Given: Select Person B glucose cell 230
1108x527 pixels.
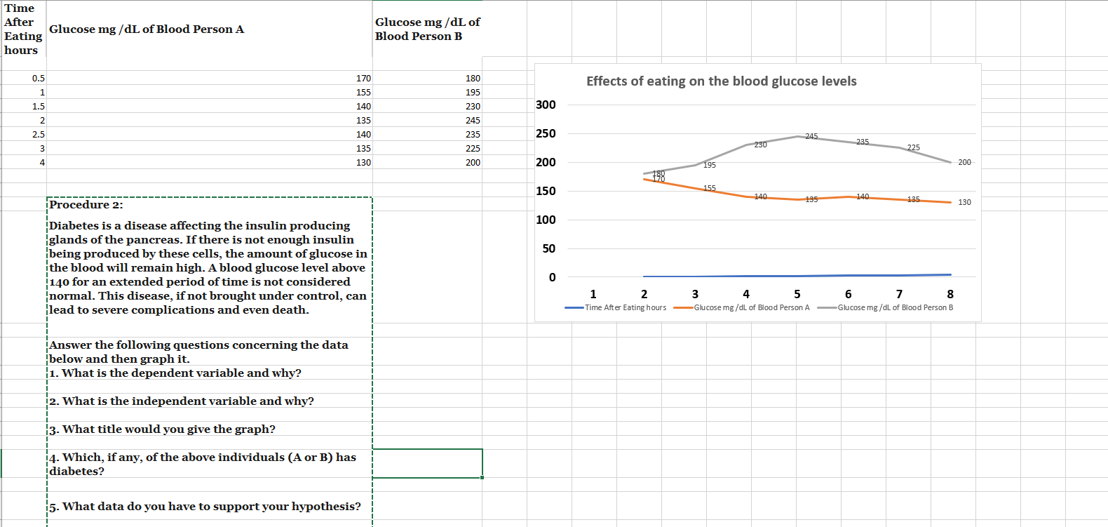Looking at the screenshot, I should click(x=427, y=106).
